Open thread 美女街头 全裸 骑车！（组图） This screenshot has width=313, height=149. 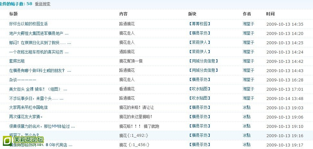[38, 89]
